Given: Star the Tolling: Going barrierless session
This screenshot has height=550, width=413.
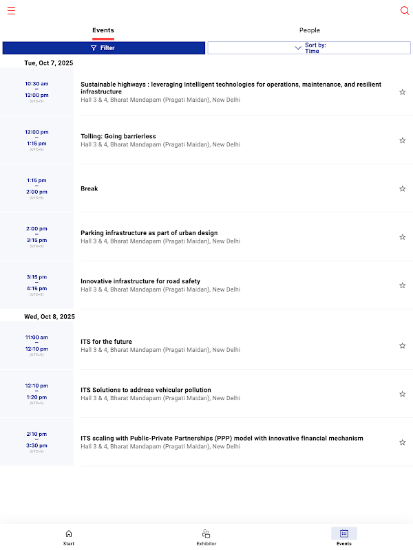Looking at the screenshot, I should click(403, 140).
